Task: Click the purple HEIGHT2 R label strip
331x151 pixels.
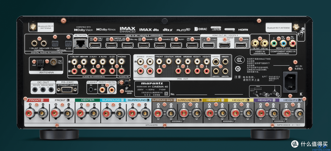Action: click(267, 100)
